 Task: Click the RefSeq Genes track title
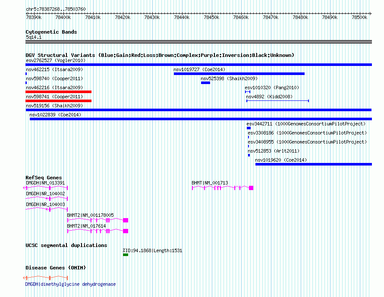click(x=44, y=178)
